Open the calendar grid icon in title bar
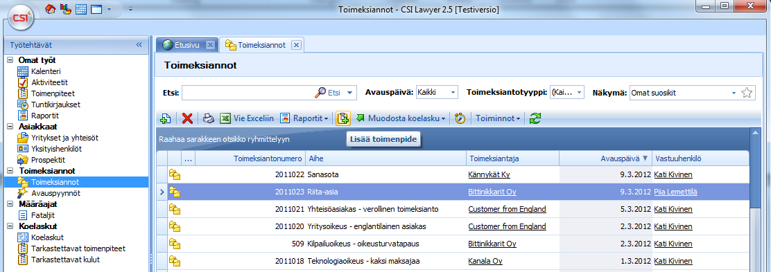Image resolution: width=771 pixels, height=272 pixels. [80, 9]
